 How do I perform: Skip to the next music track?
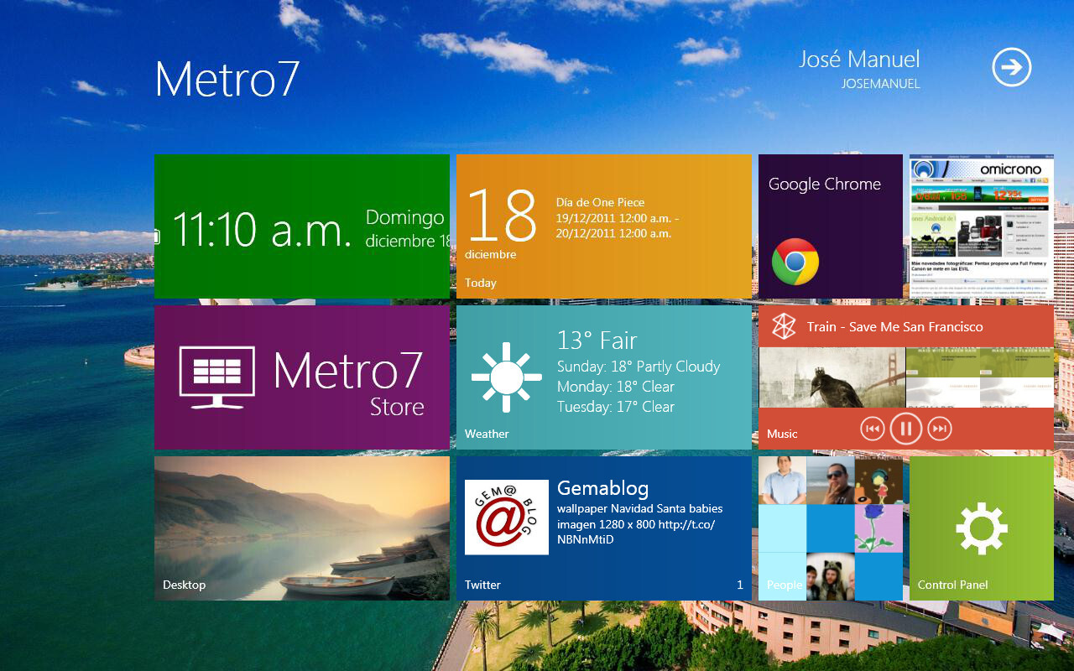point(939,428)
